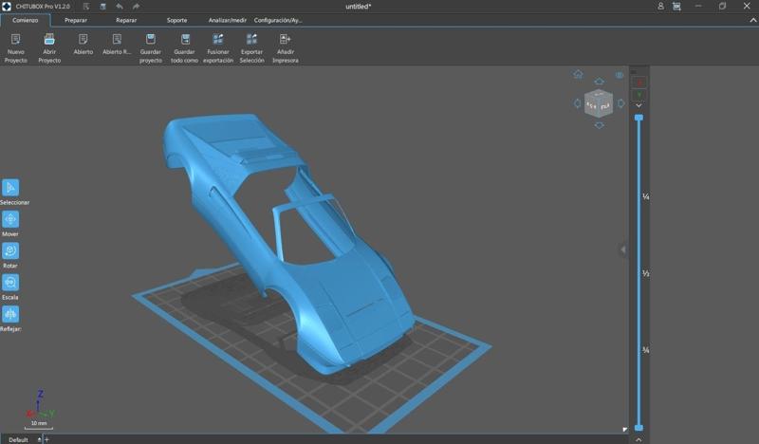Screen dimensions: 759x444
Task: Expand the collapsed right side panel arrow
Action: point(623,250)
